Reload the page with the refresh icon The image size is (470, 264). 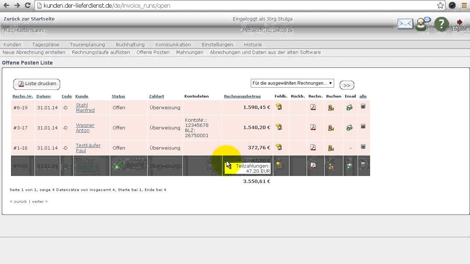point(28,5)
